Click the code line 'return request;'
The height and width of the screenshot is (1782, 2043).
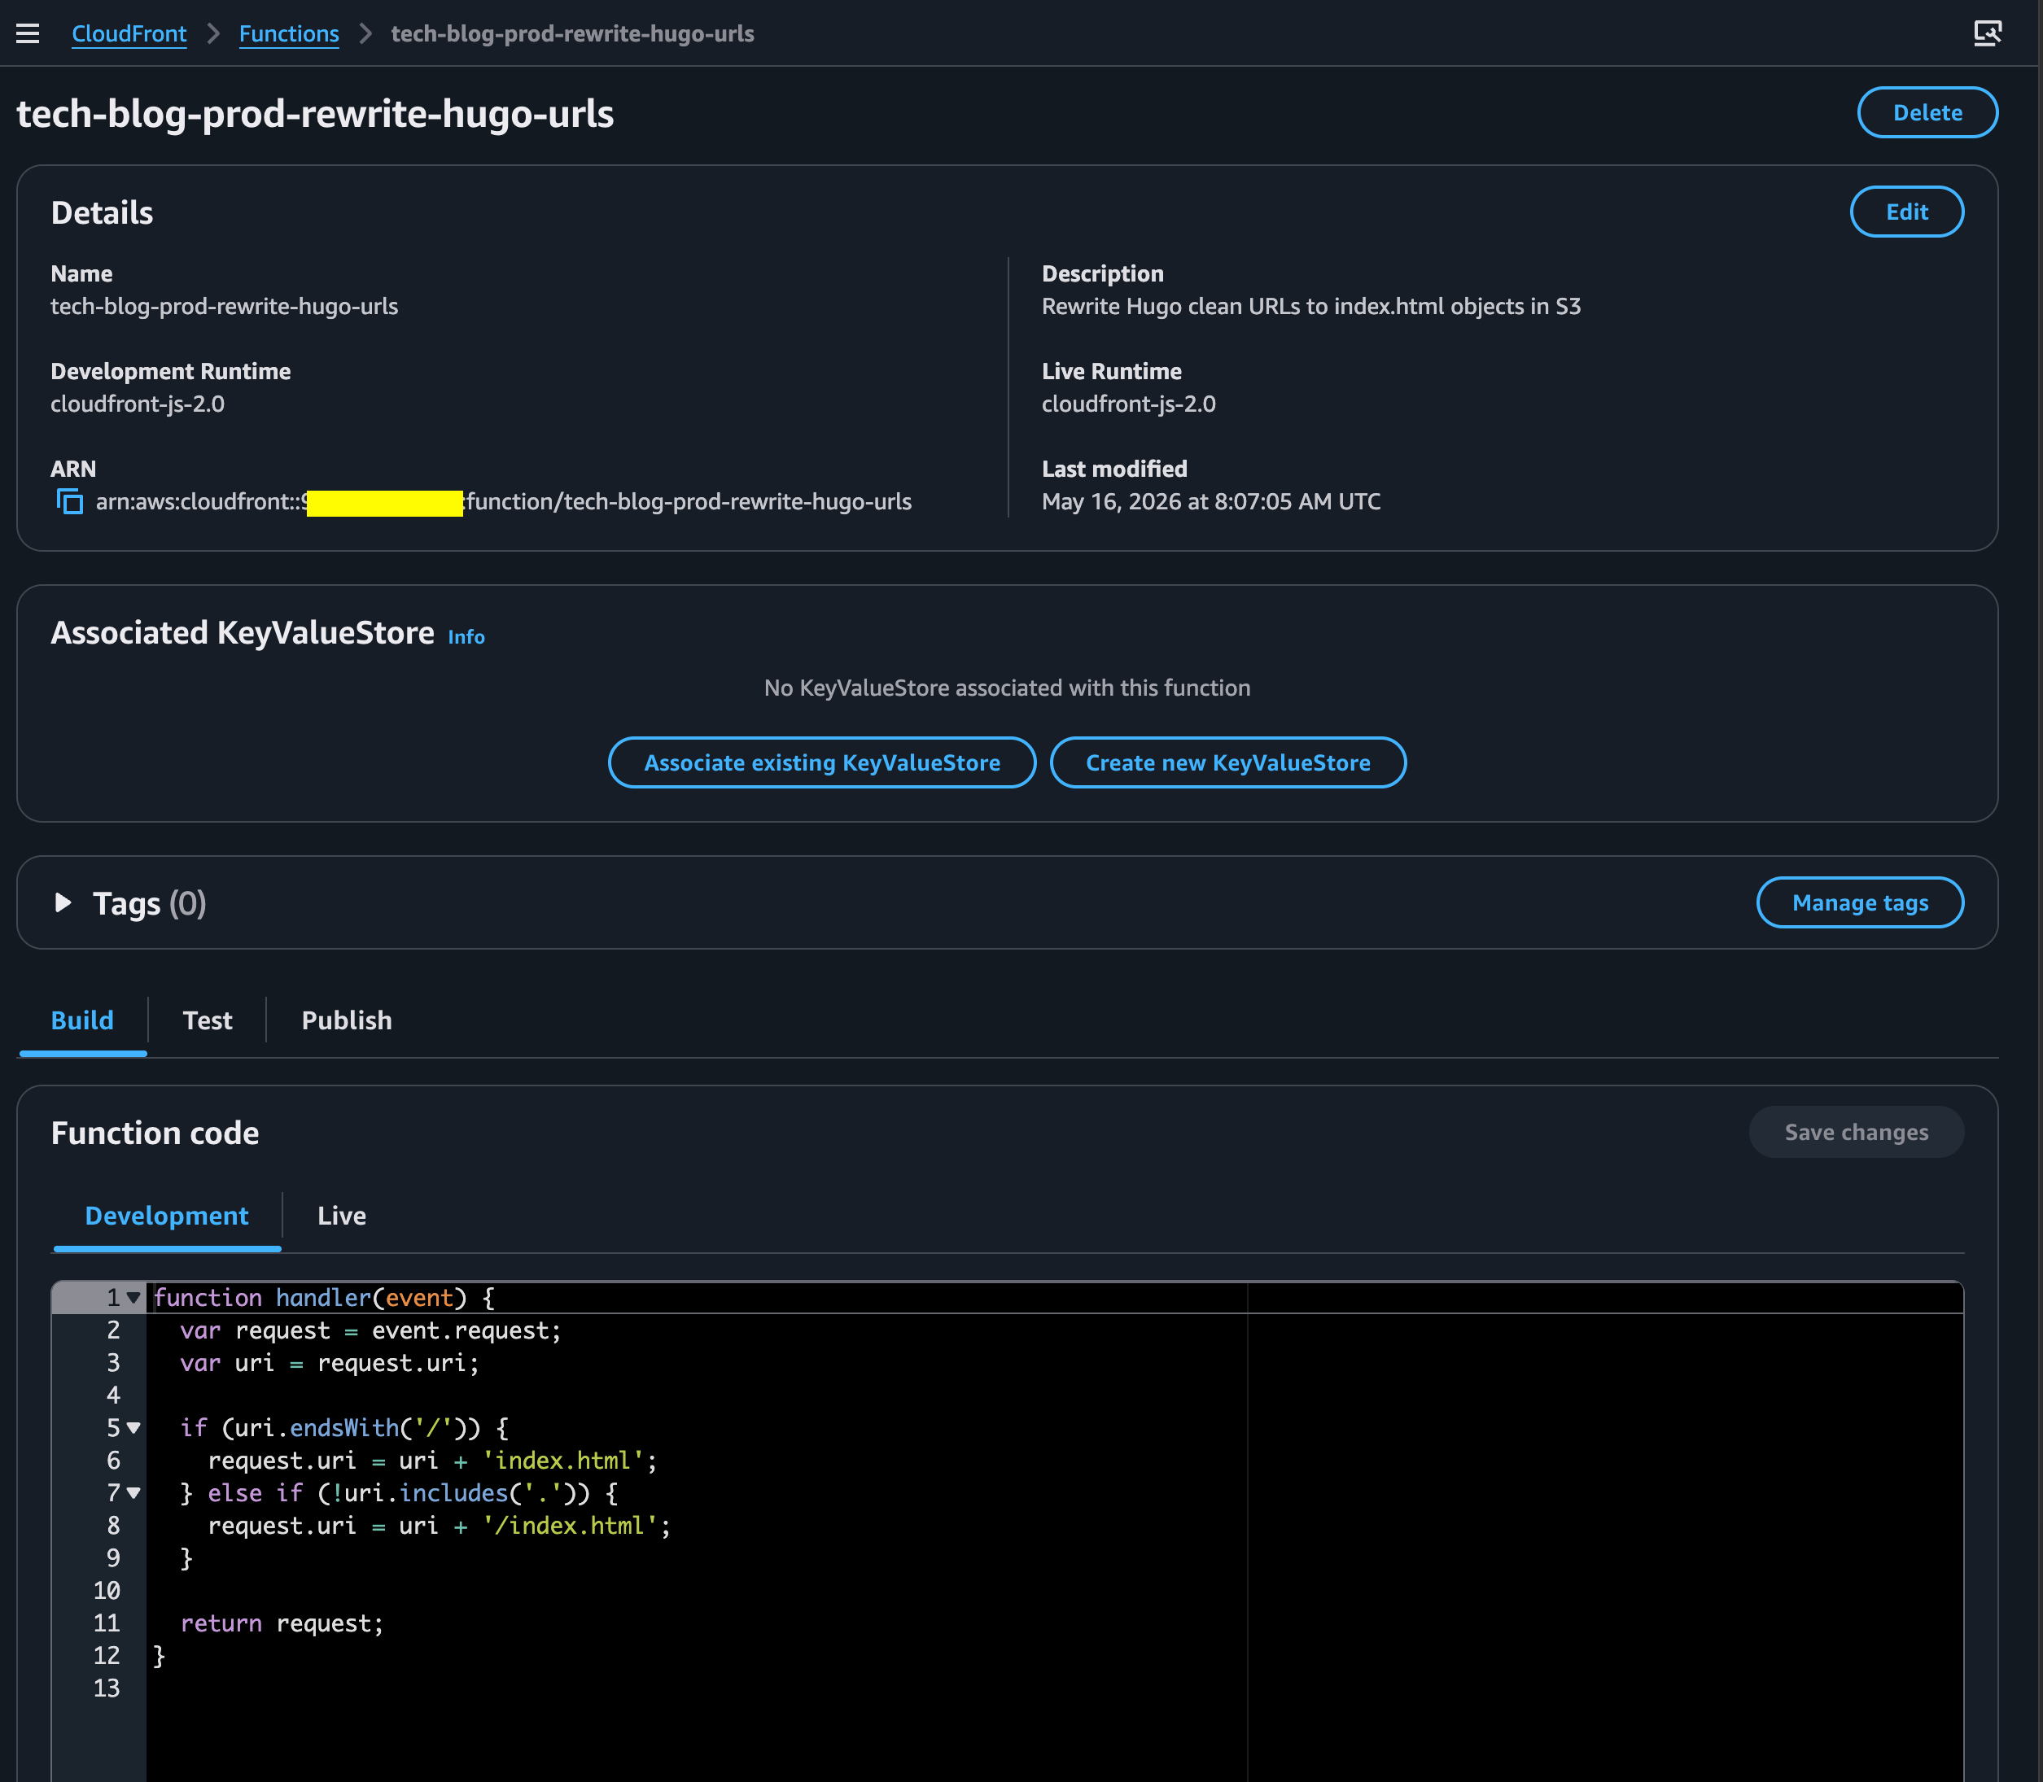282,1623
